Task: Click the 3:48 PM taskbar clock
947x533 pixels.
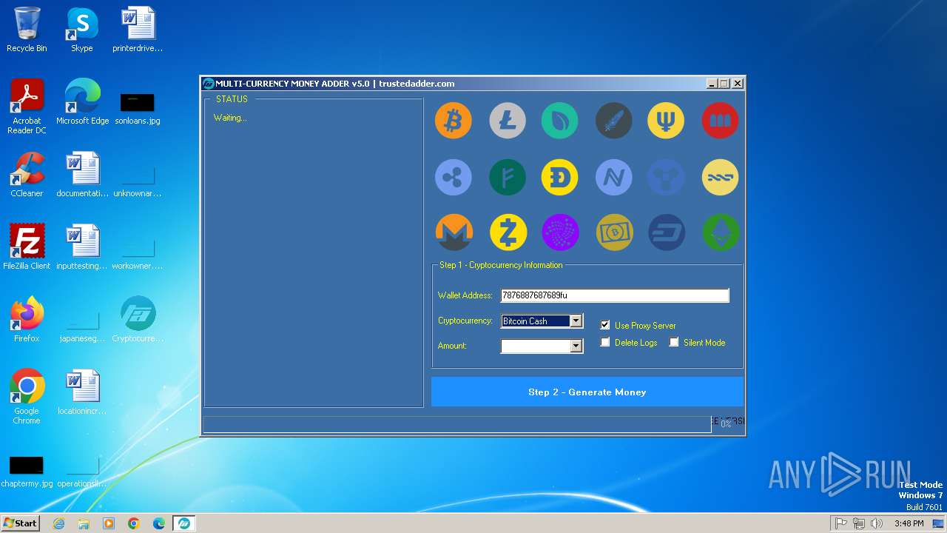Action: pos(909,523)
